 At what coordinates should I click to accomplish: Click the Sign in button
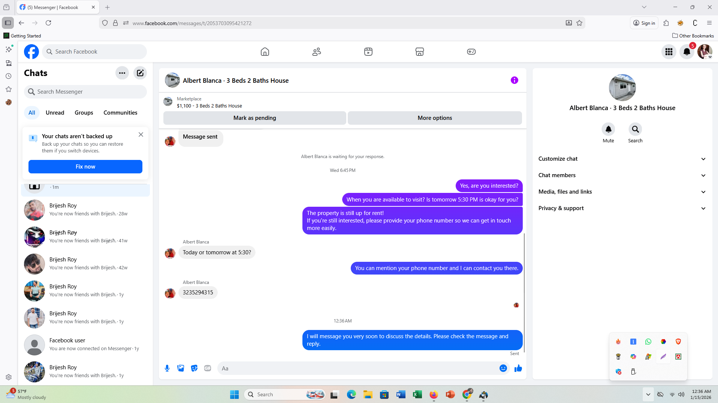644,23
